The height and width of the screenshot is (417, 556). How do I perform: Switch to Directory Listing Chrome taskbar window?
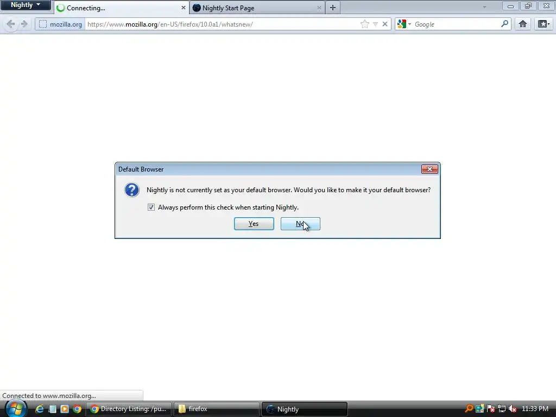(x=129, y=409)
